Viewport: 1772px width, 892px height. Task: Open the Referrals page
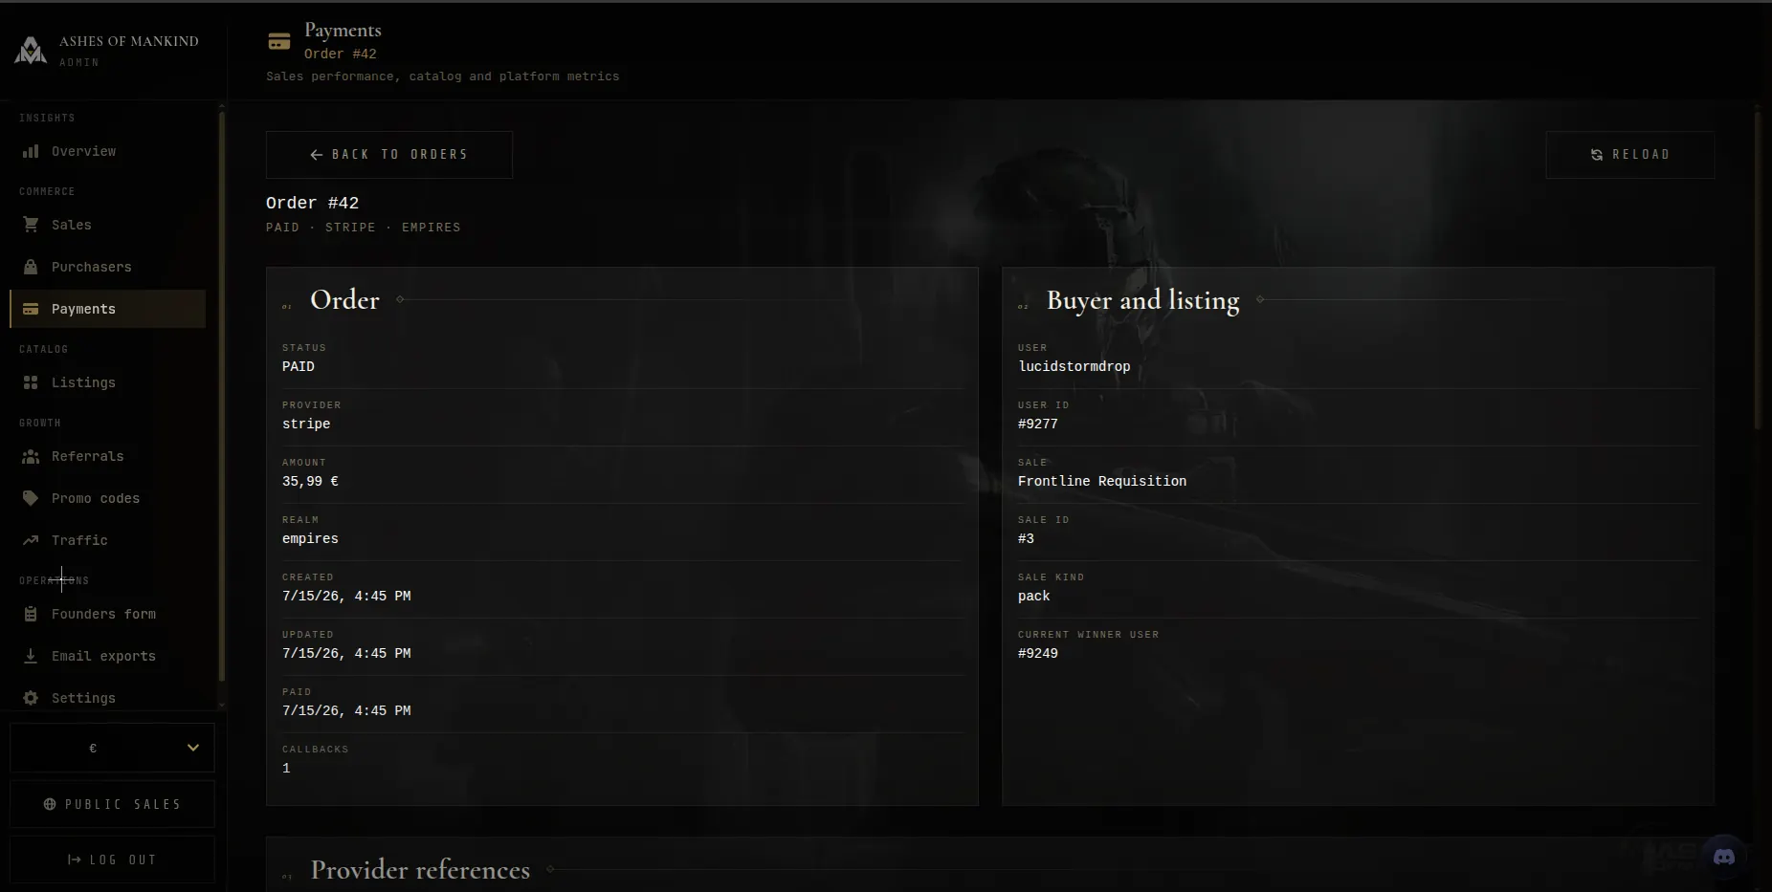(107, 456)
